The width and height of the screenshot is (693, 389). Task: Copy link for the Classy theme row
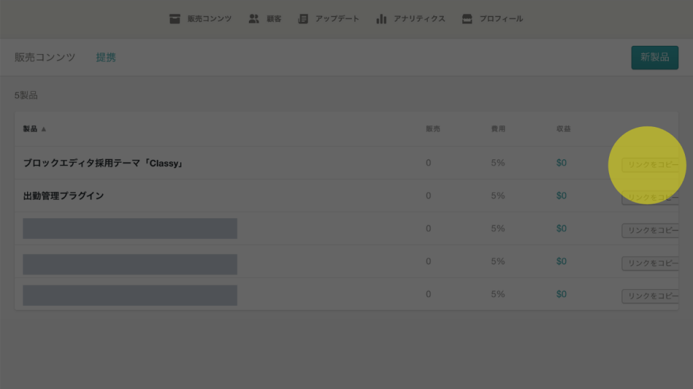pos(650,165)
